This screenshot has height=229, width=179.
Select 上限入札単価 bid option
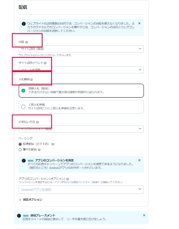[x=81, y=107]
